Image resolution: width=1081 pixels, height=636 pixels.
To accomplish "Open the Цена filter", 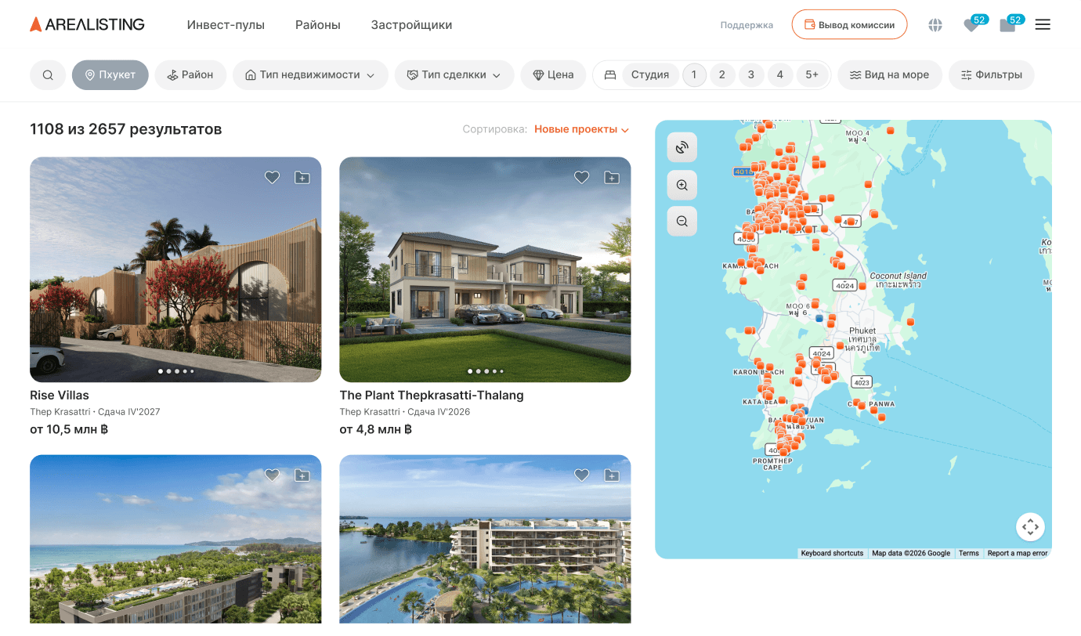I will [553, 75].
